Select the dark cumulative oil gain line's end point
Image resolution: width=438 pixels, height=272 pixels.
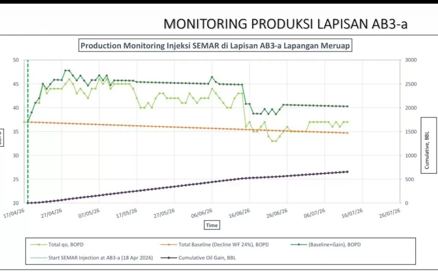[347, 172]
